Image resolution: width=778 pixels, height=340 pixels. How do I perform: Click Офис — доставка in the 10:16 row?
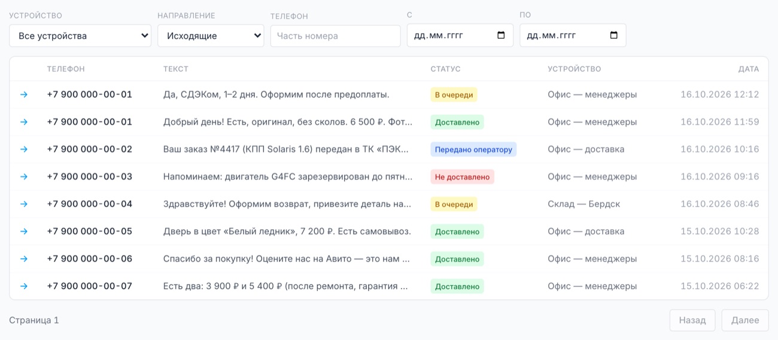tap(586, 149)
